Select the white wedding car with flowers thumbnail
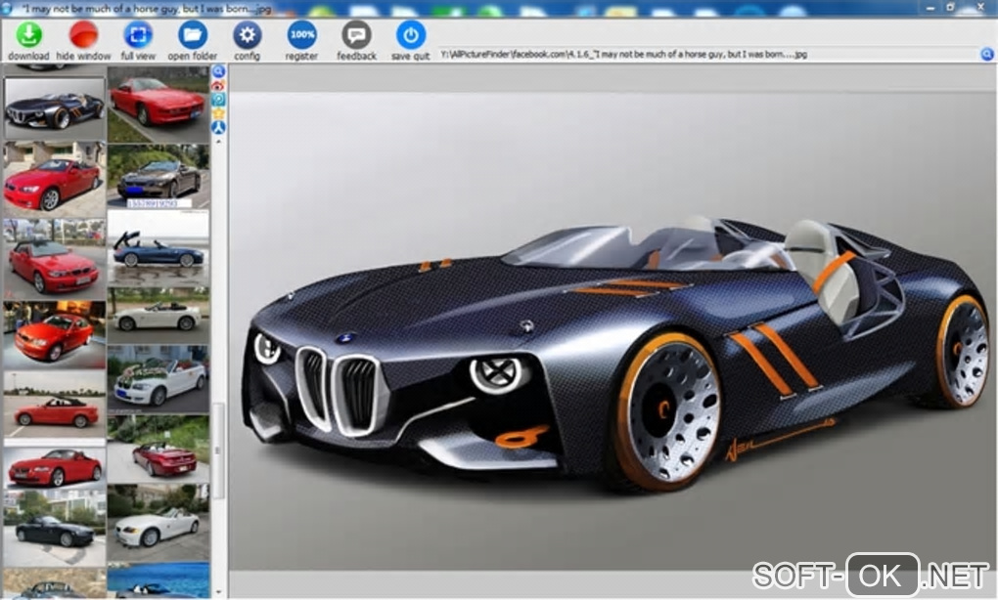The width and height of the screenshot is (998, 600). pyautogui.click(x=159, y=379)
